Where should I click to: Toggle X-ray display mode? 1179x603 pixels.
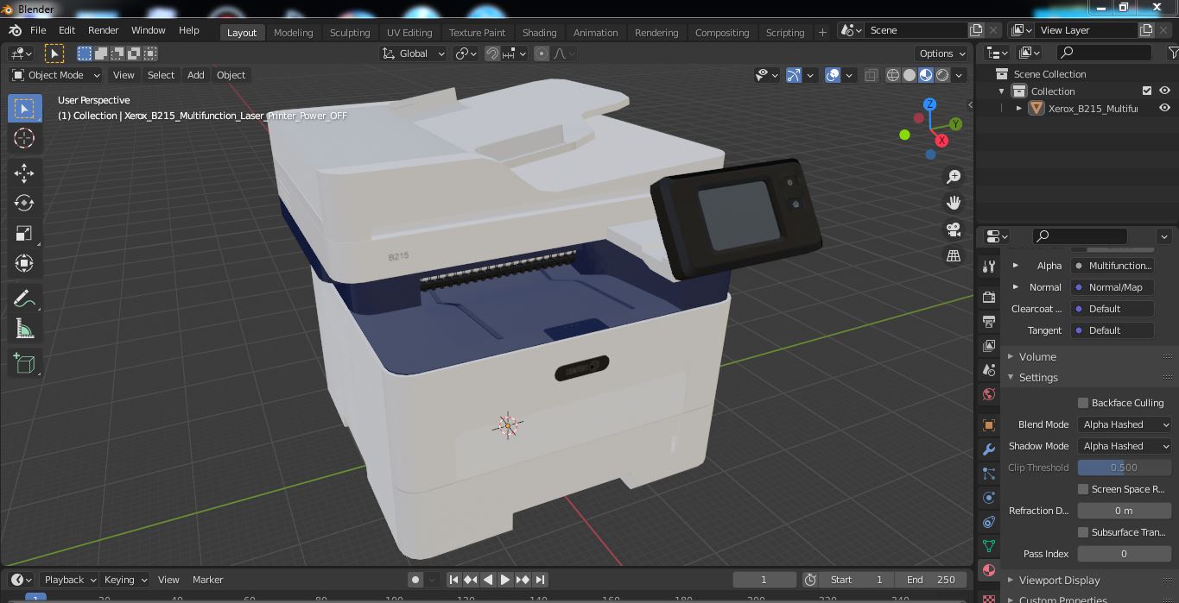[871, 75]
